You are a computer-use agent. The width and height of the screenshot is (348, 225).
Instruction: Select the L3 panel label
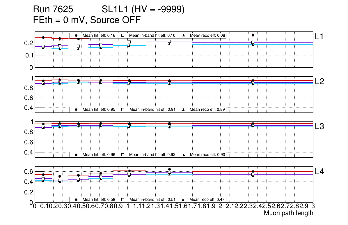click(x=319, y=126)
